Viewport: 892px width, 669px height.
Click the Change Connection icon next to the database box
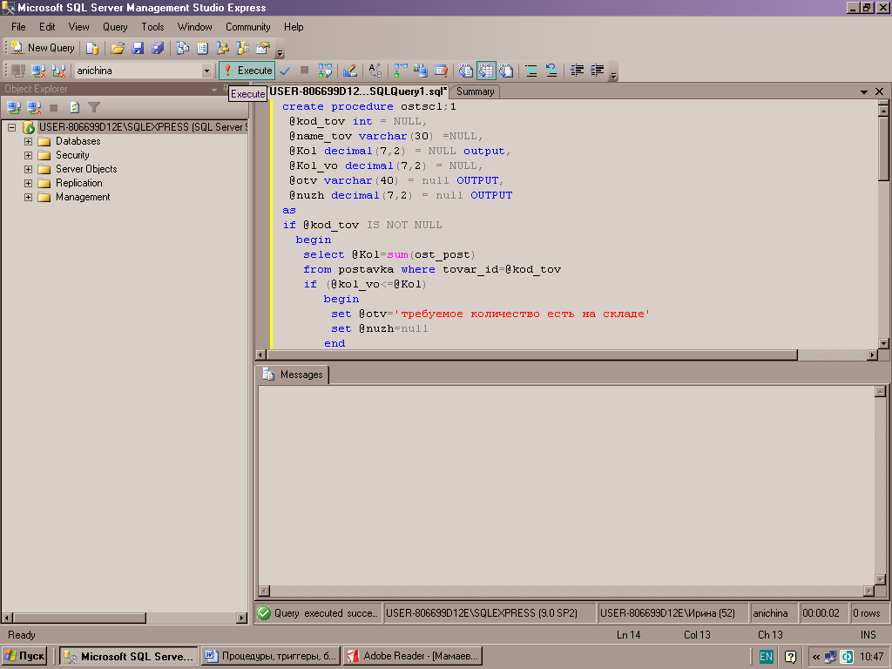(x=58, y=71)
